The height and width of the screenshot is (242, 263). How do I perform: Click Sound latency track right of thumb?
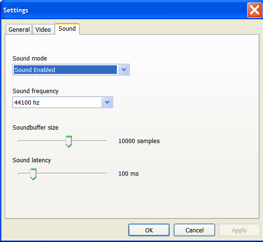(x=72, y=173)
